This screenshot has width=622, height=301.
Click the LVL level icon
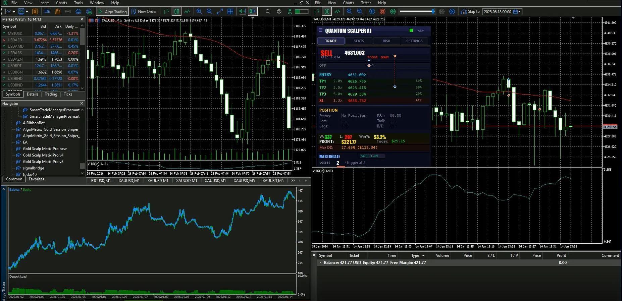pos(290,11)
